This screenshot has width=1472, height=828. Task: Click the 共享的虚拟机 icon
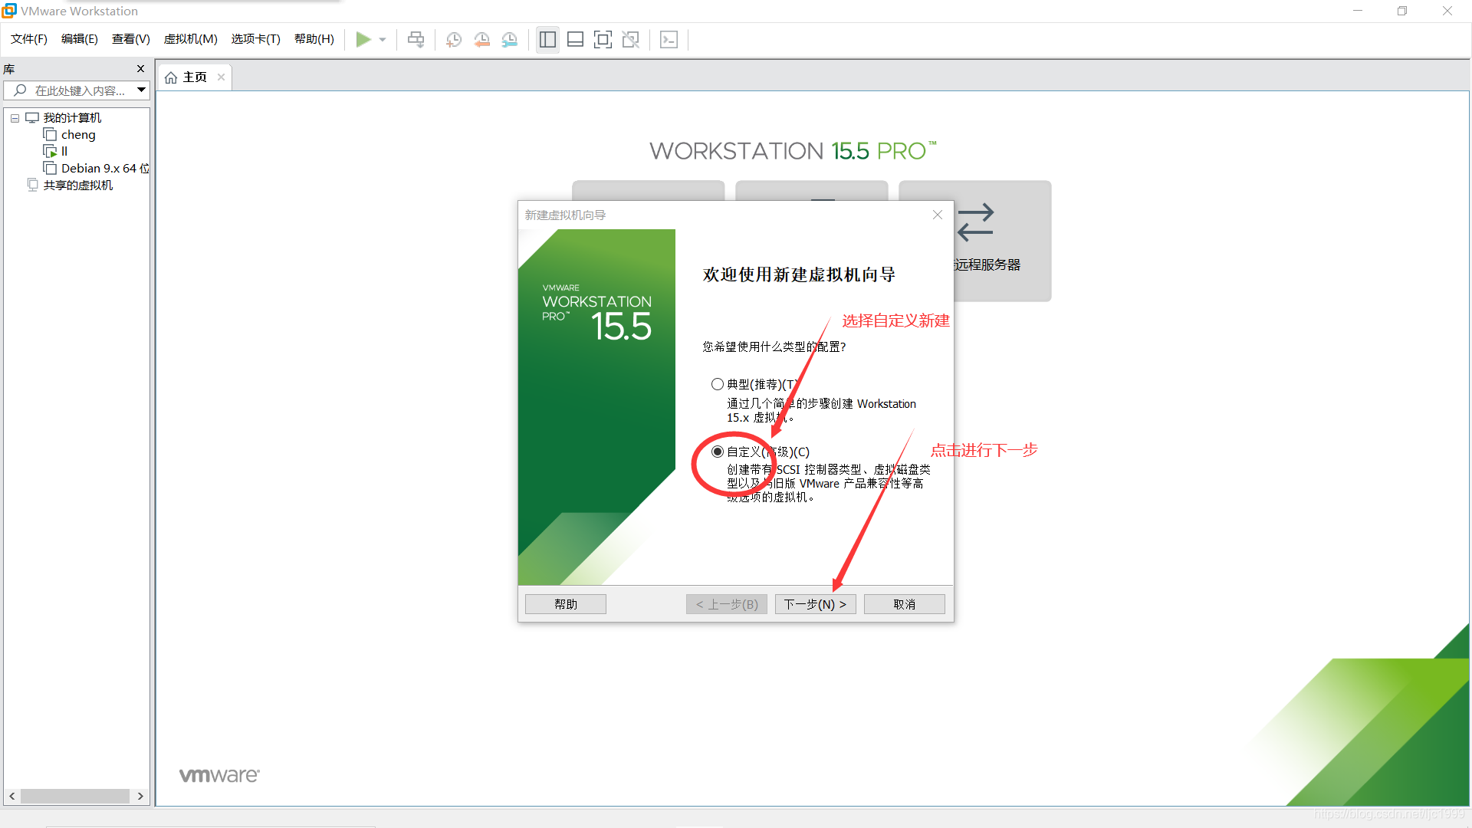pyautogui.click(x=32, y=185)
